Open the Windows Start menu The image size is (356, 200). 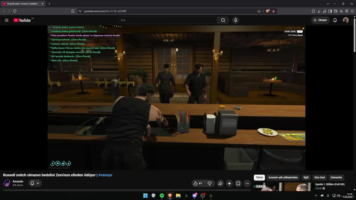point(145,196)
